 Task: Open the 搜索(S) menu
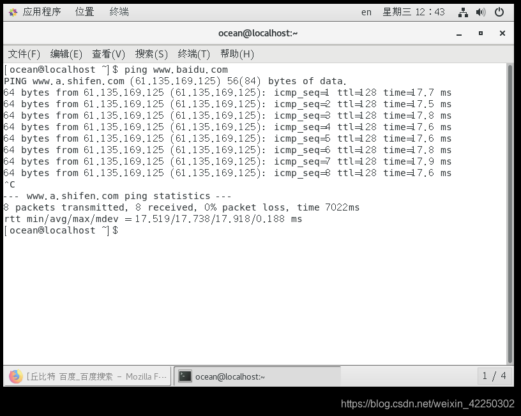point(151,54)
